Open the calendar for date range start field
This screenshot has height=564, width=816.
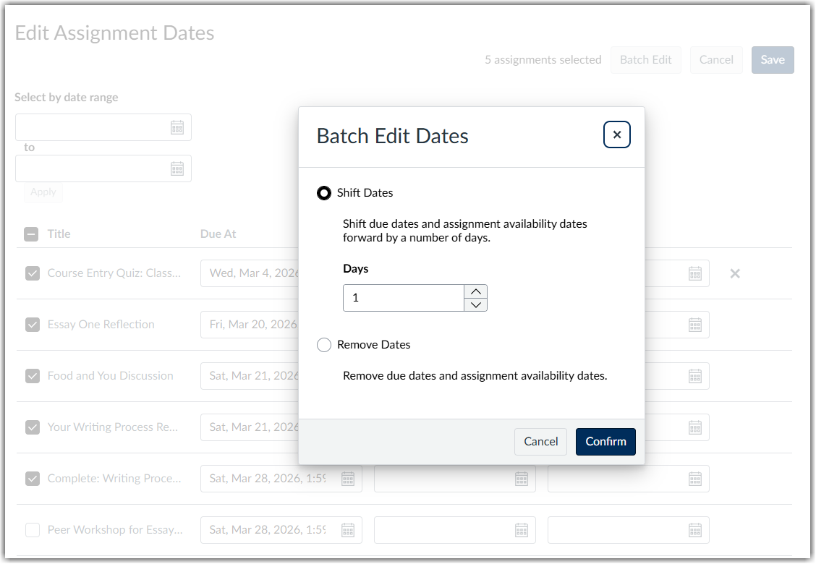(x=177, y=127)
